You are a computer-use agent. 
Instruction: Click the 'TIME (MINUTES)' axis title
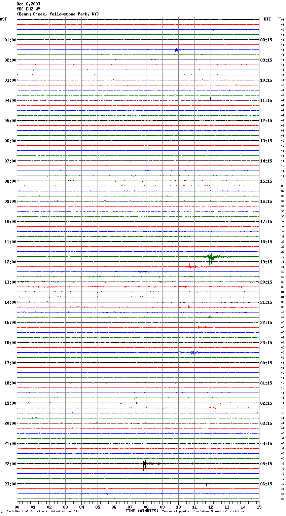pos(142,511)
